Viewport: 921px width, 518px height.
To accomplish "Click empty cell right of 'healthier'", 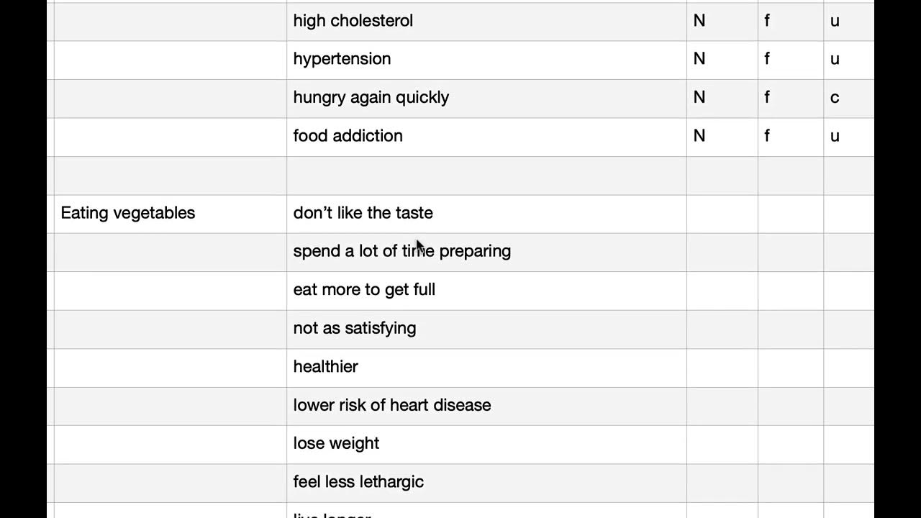I will [721, 367].
